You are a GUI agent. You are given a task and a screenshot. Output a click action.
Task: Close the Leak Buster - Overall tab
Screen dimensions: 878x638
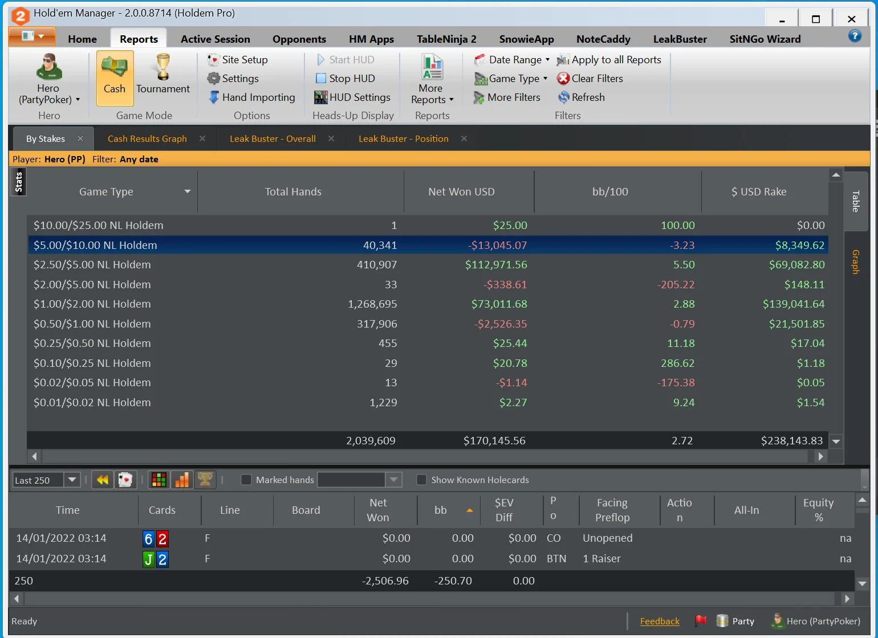(x=331, y=138)
